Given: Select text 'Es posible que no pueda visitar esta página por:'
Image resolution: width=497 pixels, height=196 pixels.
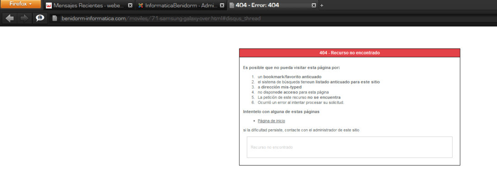Looking at the screenshot, I should 291,68.
